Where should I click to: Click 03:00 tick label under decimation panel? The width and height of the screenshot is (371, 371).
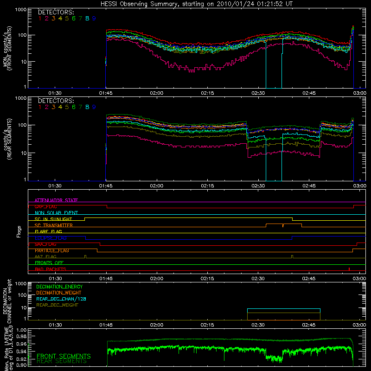pos(359,325)
